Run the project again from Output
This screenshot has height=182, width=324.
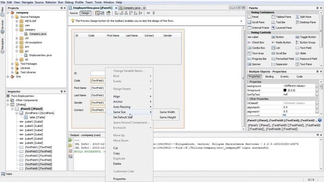70,141
